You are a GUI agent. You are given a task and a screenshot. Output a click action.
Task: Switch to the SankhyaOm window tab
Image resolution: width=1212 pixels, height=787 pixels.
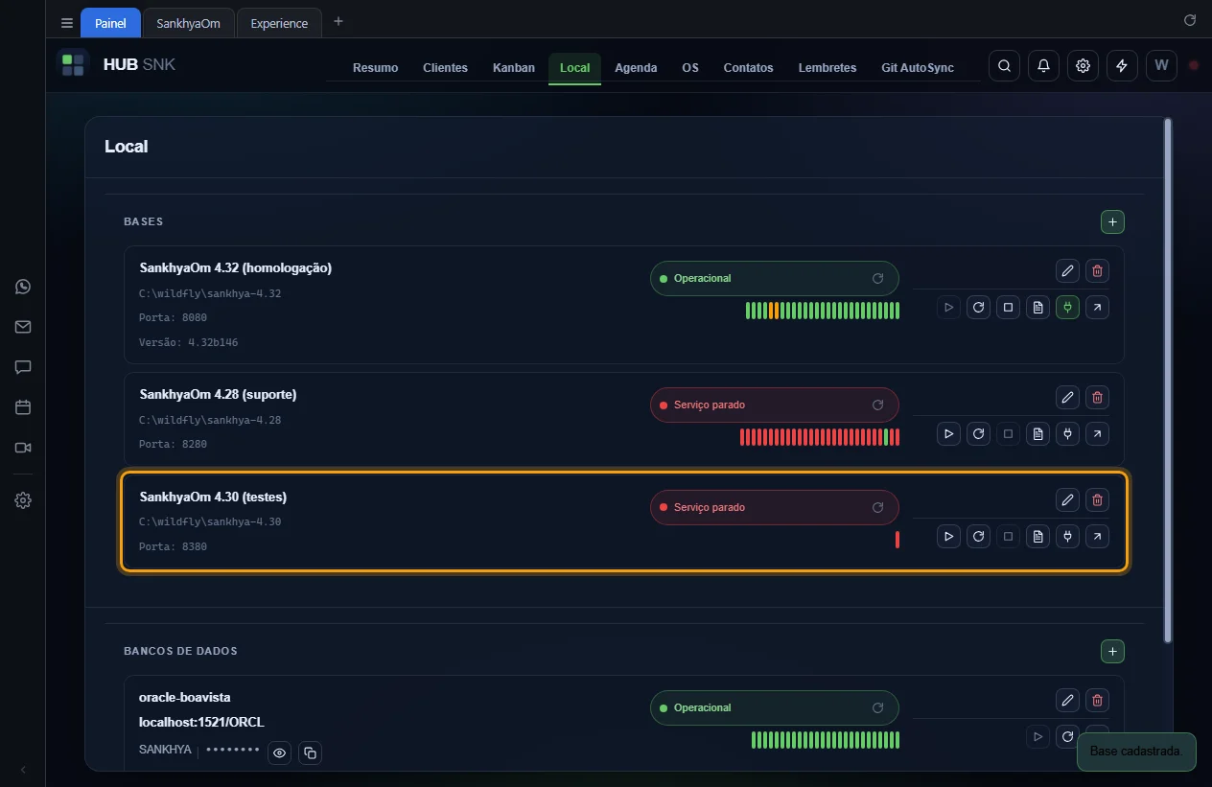coord(189,23)
